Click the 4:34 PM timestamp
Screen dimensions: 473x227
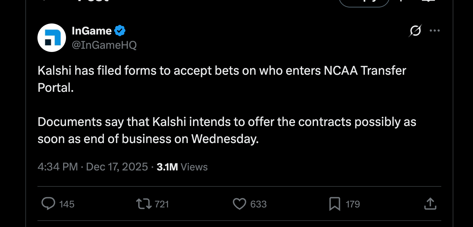click(57, 167)
